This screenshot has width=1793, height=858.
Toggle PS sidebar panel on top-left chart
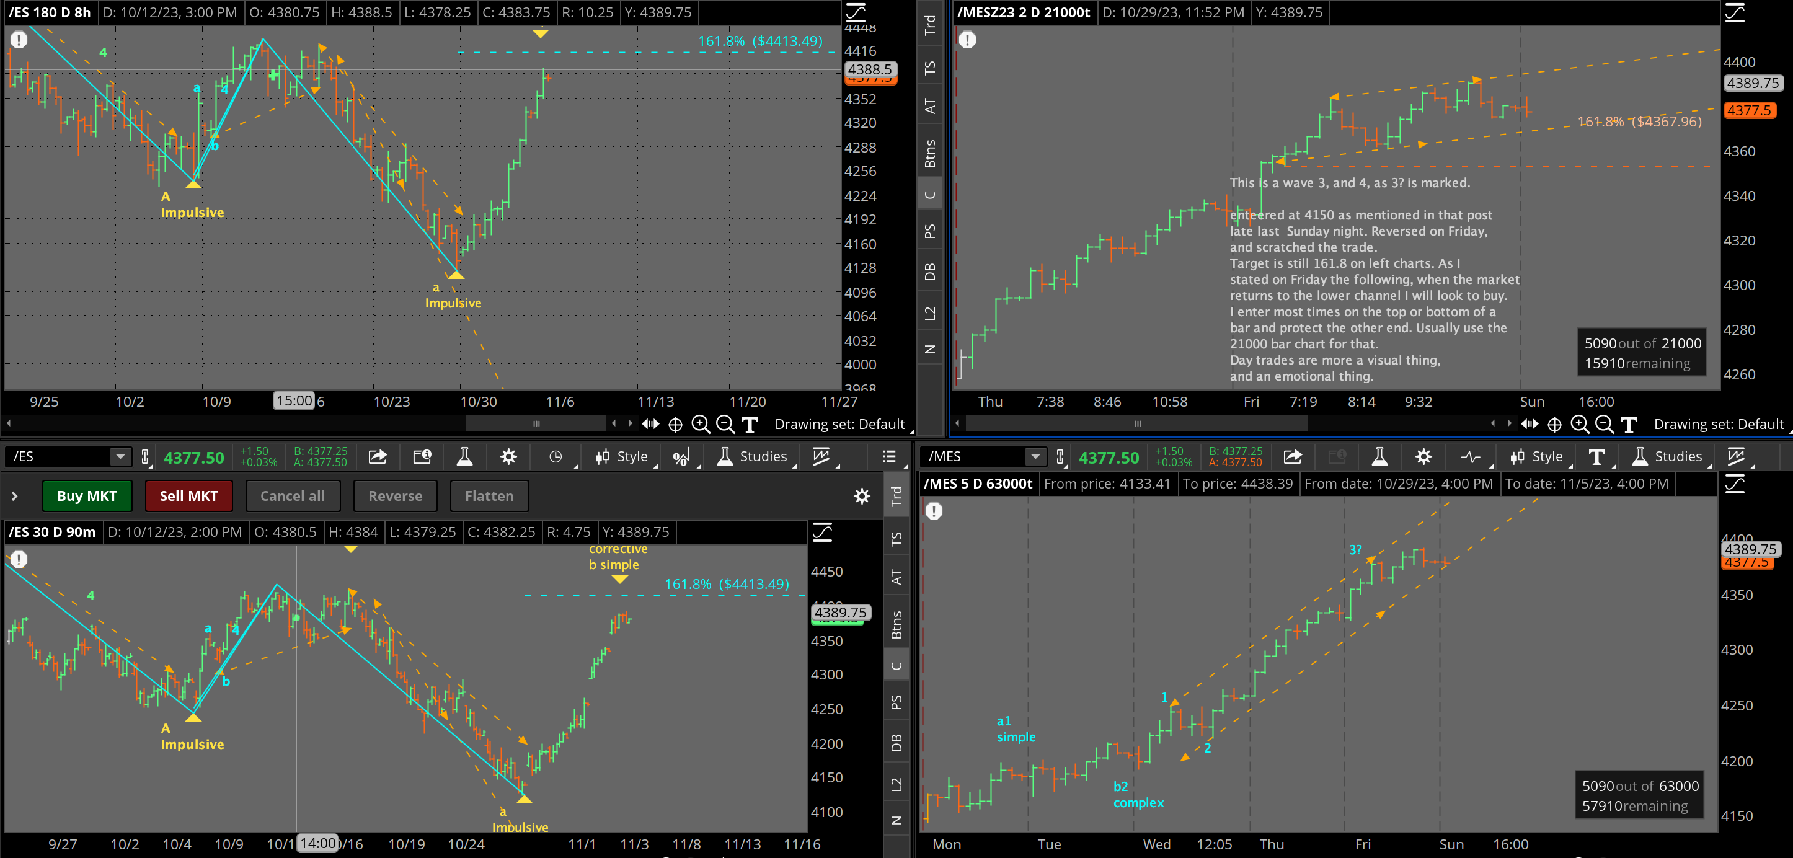[x=930, y=231]
